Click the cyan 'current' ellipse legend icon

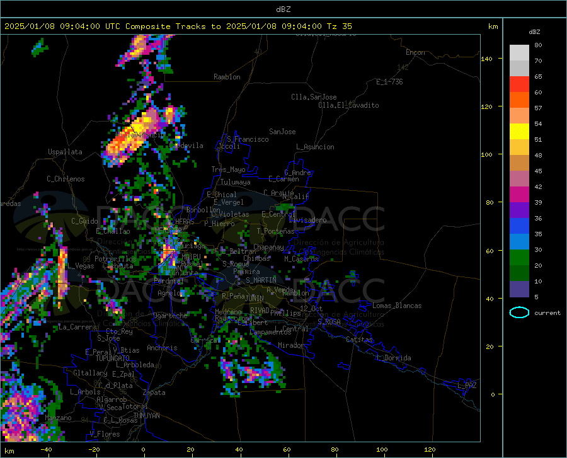[519, 312]
